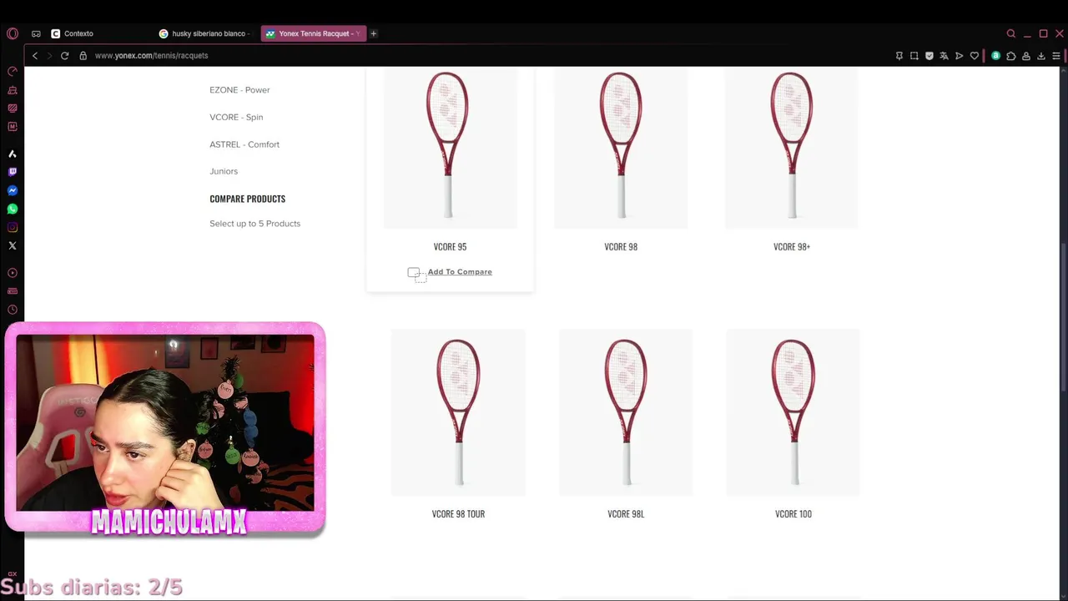Bookmark the page with the heart icon
This screenshot has height=601, width=1068.
[974, 56]
